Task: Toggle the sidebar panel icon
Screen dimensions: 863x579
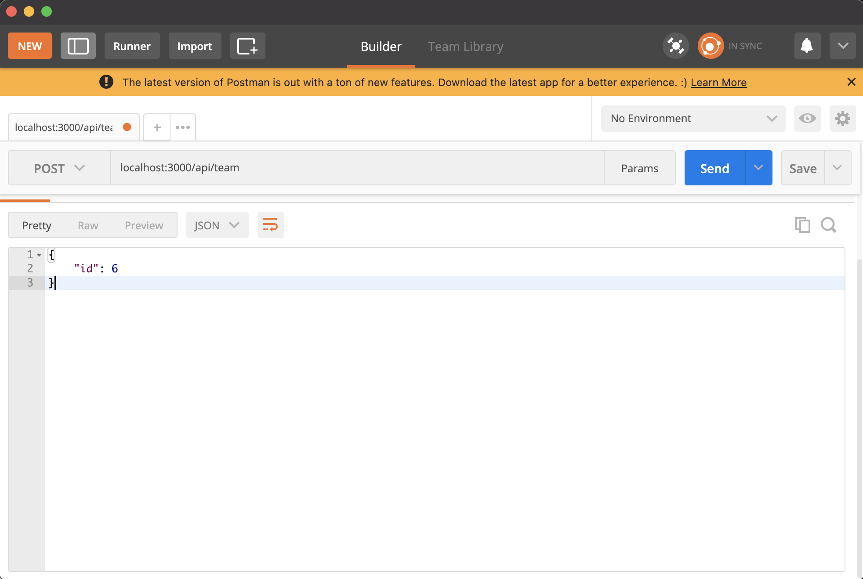Action: [78, 46]
